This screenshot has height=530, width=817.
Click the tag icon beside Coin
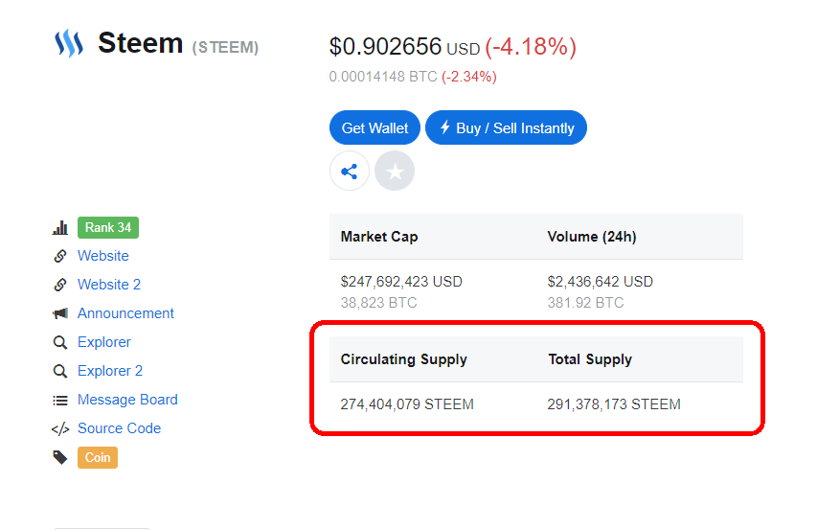(x=60, y=457)
